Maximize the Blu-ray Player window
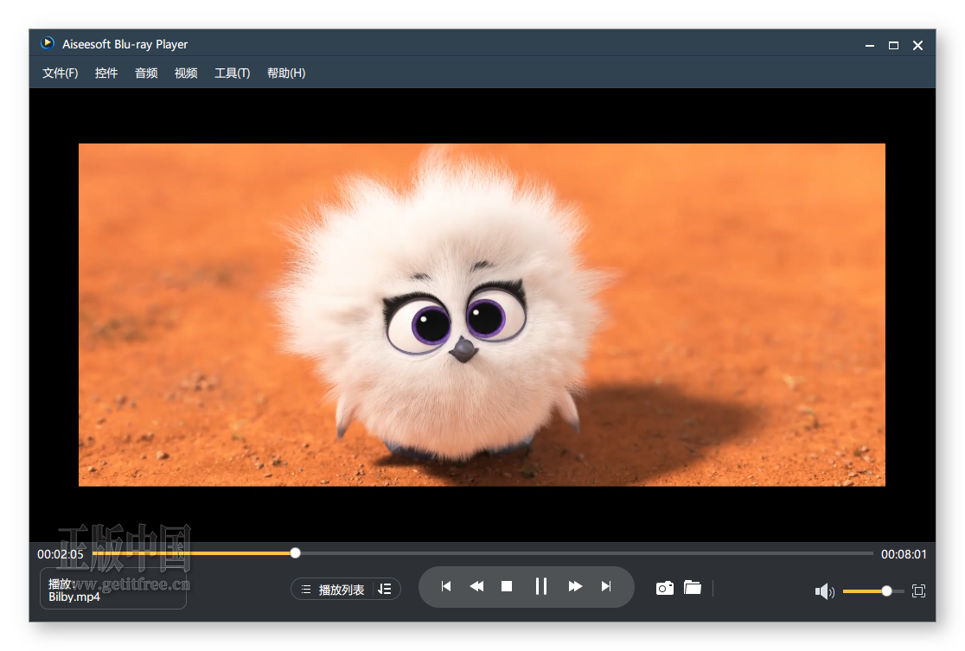965x651 pixels. (x=893, y=46)
